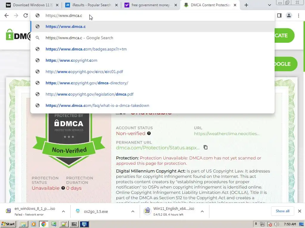Open the notepad taskbar icon

[x=64, y=224]
